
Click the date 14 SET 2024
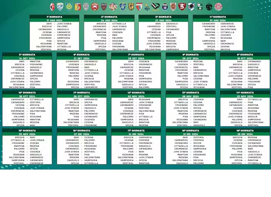point(27,58)
